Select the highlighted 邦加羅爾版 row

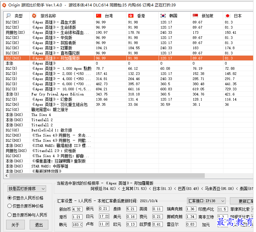tap(129, 58)
